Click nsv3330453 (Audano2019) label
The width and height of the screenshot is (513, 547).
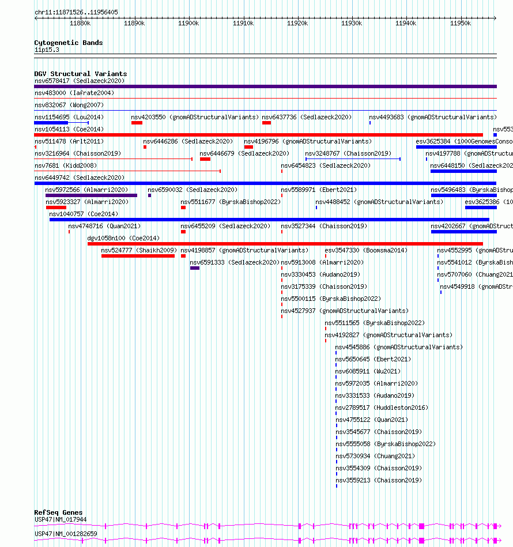(x=320, y=274)
